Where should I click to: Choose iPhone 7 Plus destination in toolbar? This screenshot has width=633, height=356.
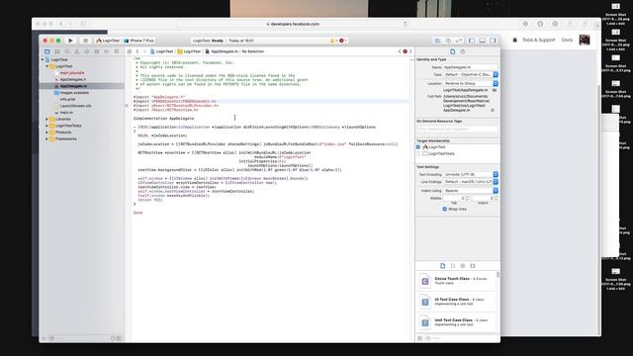click(x=138, y=41)
